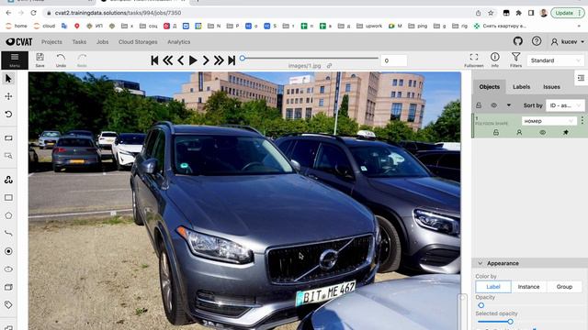
Task: Go to Cloud Storages
Action: [138, 42]
